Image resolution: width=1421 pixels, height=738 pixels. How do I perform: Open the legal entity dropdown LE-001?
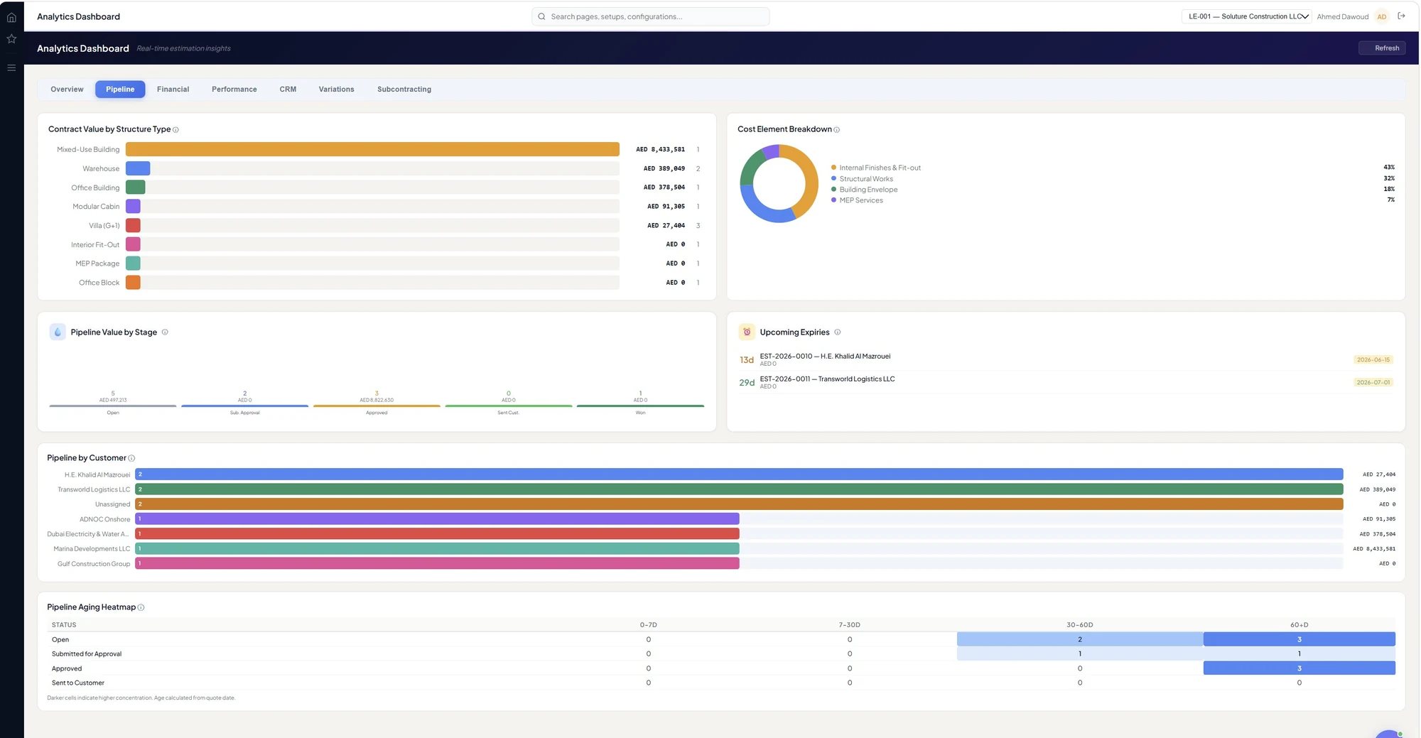point(1247,16)
